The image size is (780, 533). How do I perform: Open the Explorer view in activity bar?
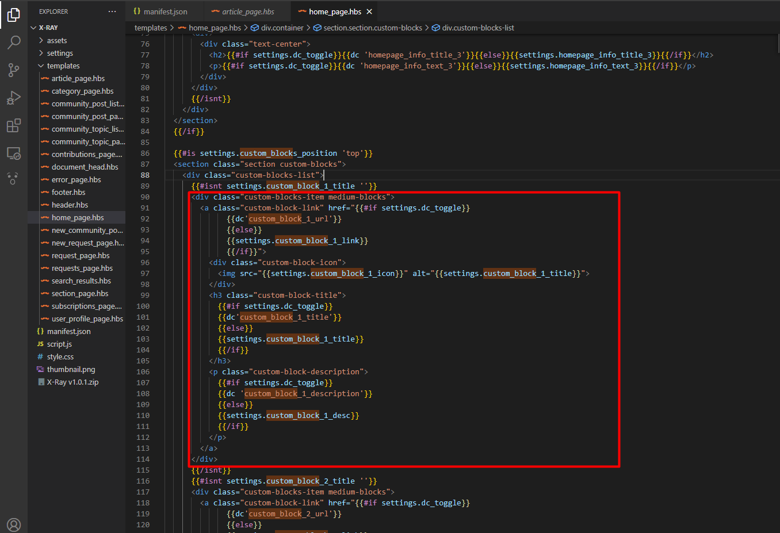point(13,15)
